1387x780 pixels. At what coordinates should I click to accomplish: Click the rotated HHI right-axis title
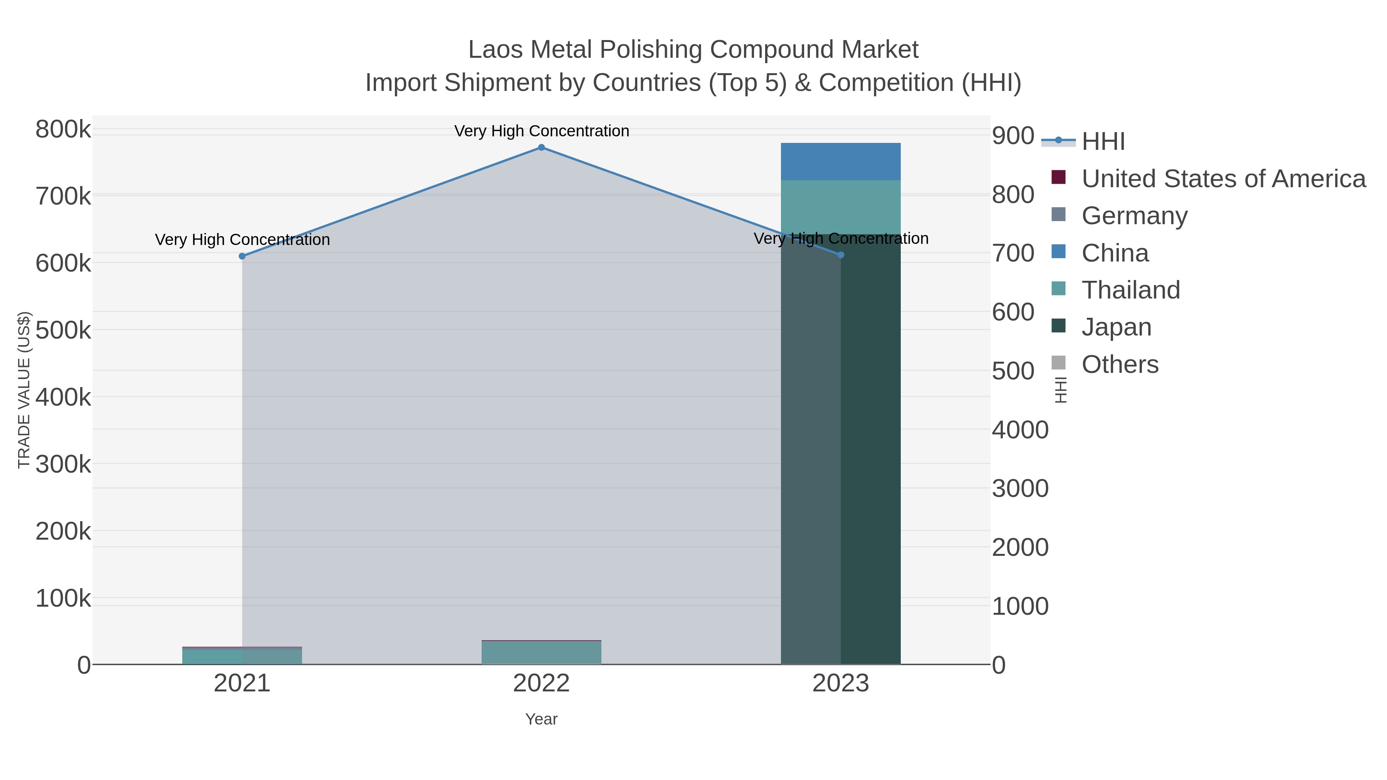[x=1060, y=390]
